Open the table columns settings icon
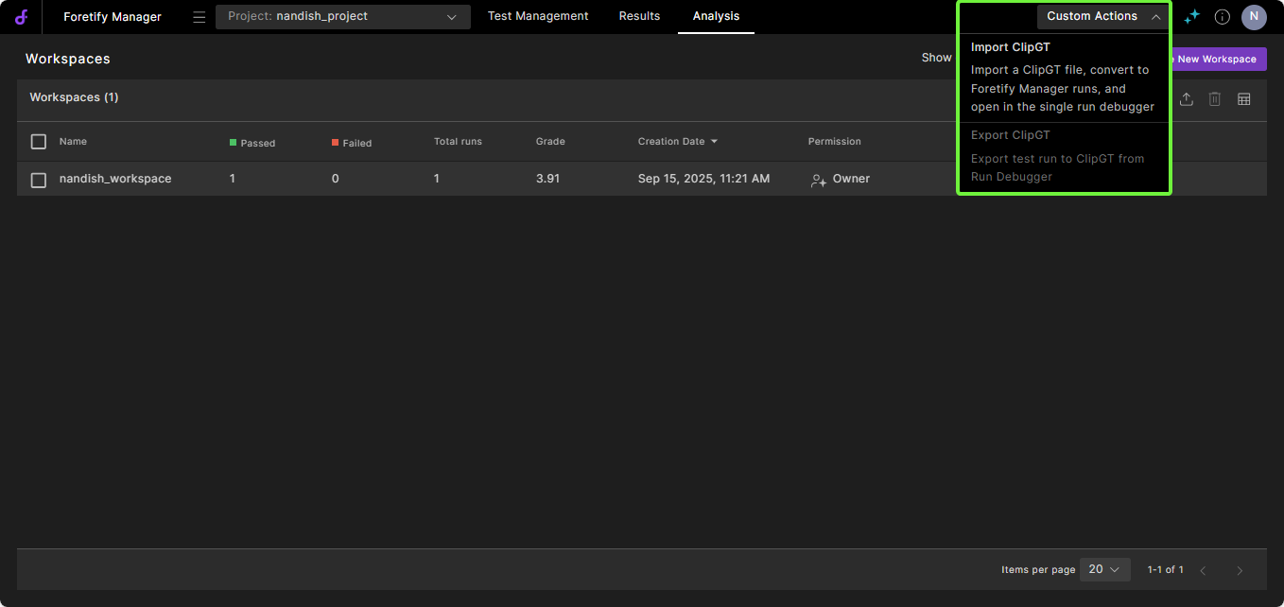The width and height of the screenshot is (1284, 607). [1244, 99]
